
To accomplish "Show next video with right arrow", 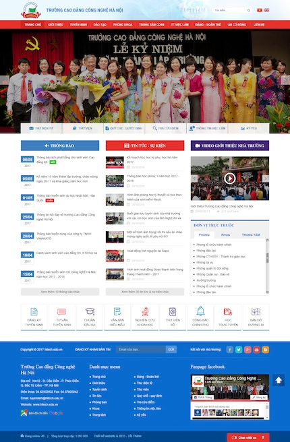I will pyautogui.click(x=265, y=179).
